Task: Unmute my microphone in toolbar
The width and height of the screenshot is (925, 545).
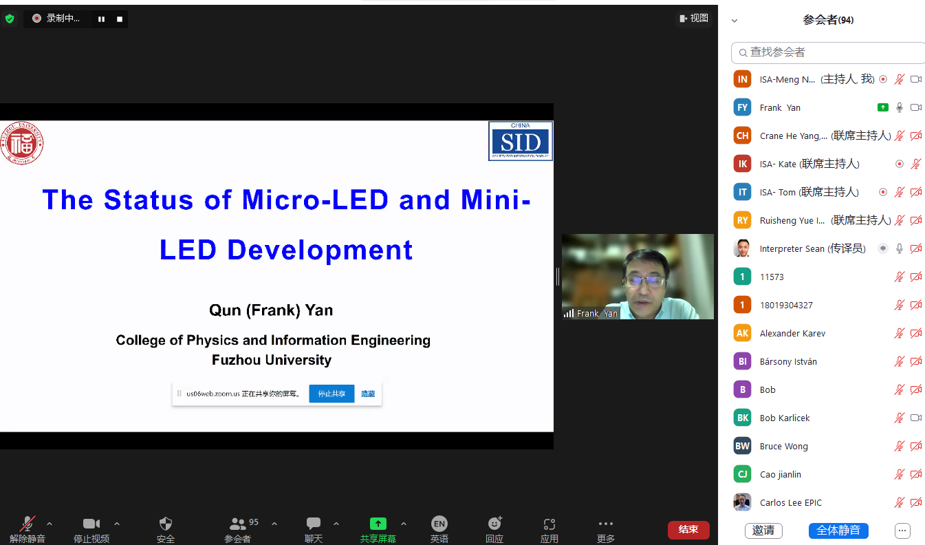Action: (x=28, y=528)
